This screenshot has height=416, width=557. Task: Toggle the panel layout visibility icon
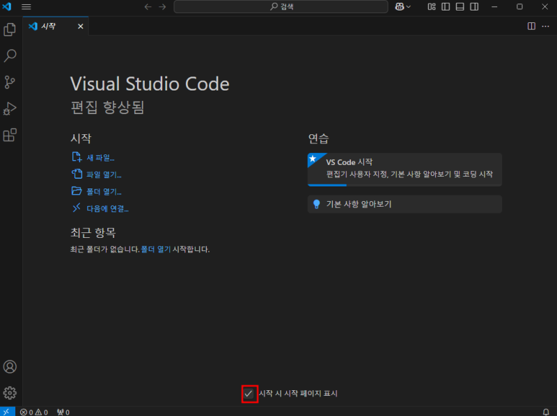tap(460, 6)
